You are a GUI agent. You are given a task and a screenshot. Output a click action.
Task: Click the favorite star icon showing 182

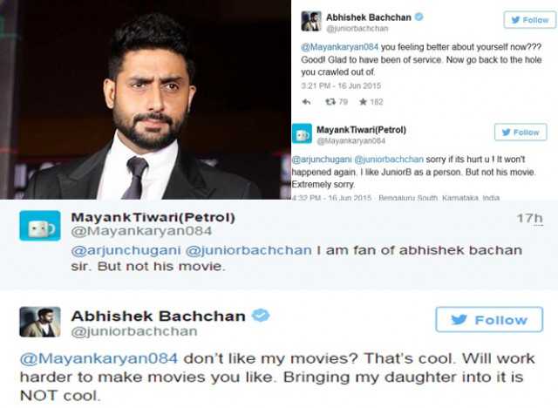363,102
